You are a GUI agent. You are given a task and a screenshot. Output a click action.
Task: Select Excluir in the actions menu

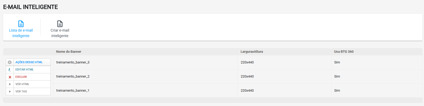(x=28, y=77)
